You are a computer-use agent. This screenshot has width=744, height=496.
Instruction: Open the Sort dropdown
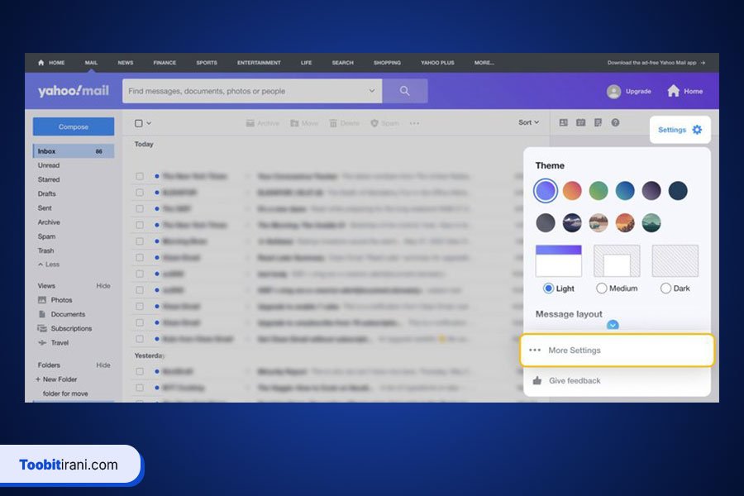[x=528, y=122]
